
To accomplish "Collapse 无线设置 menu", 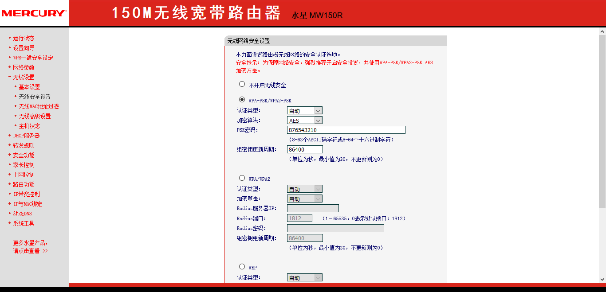I will click(24, 77).
